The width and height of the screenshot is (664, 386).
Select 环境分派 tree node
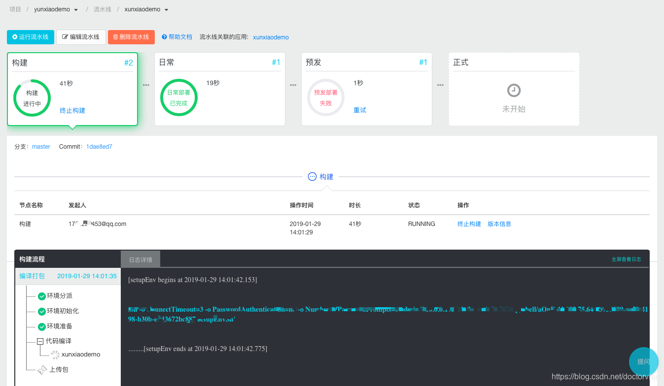(60, 296)
